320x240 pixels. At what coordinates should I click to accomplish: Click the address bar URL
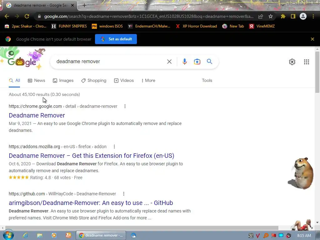[149, 16]
